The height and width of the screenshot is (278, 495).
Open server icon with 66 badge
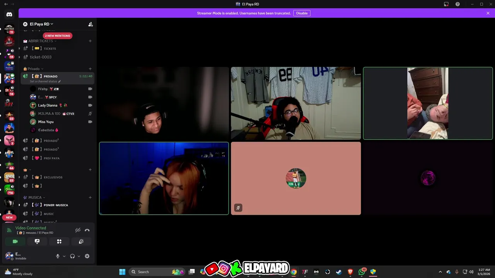(x=9, y=165)
